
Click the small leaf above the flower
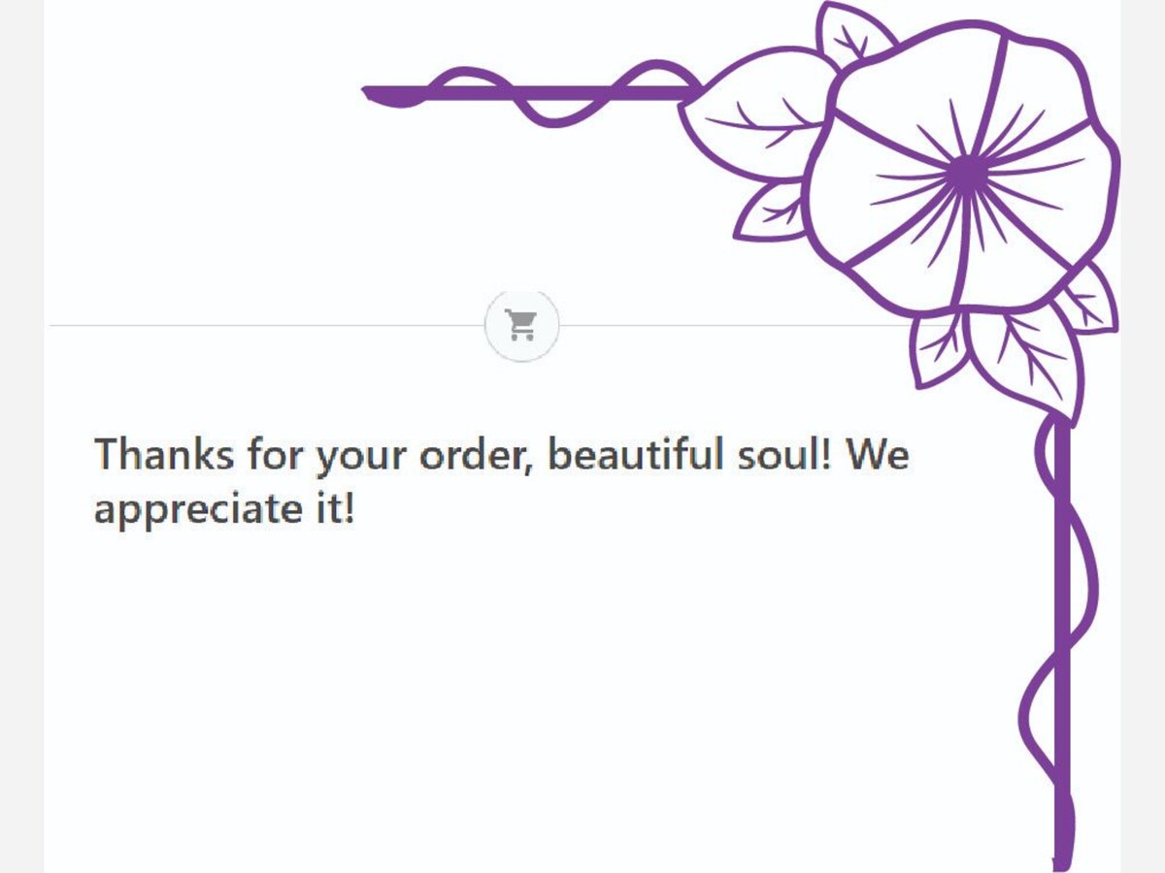pos(852,36)
